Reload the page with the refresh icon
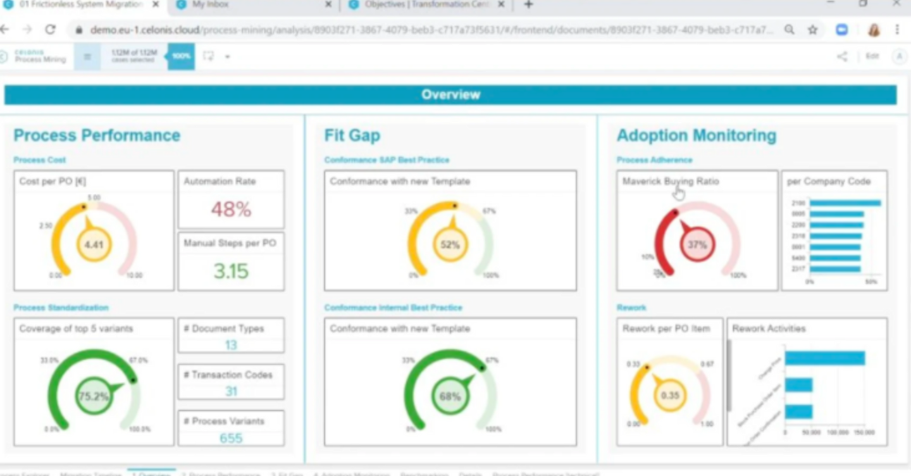This screenshot has width=911, height=476. [51, 30]
